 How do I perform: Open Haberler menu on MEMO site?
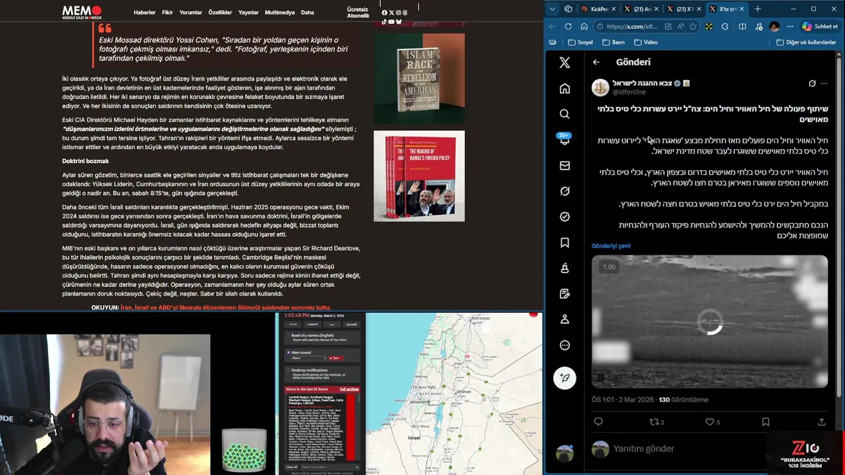coord(145,13)
